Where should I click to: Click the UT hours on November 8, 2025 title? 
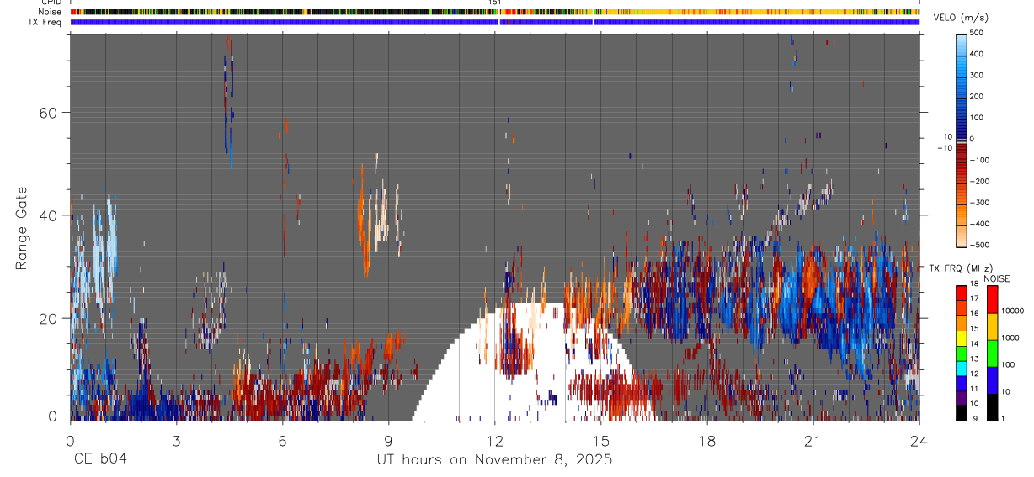(494, 460)
